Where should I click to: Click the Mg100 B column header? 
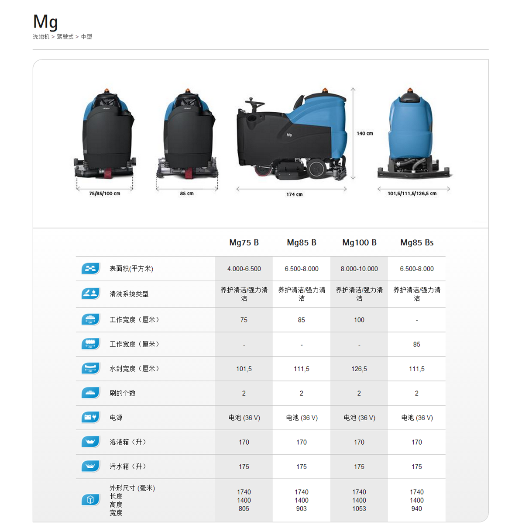pos(359,242)
